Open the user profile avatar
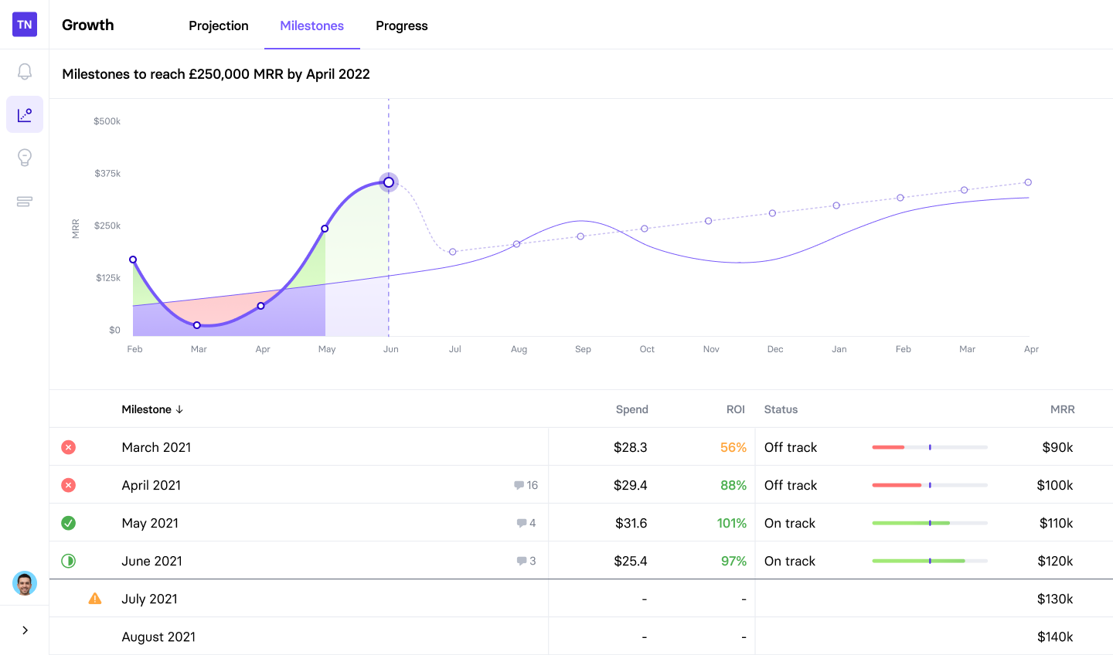Image resolution: width=1113 pixels, height=655 pixels. [x=25, y=583]
